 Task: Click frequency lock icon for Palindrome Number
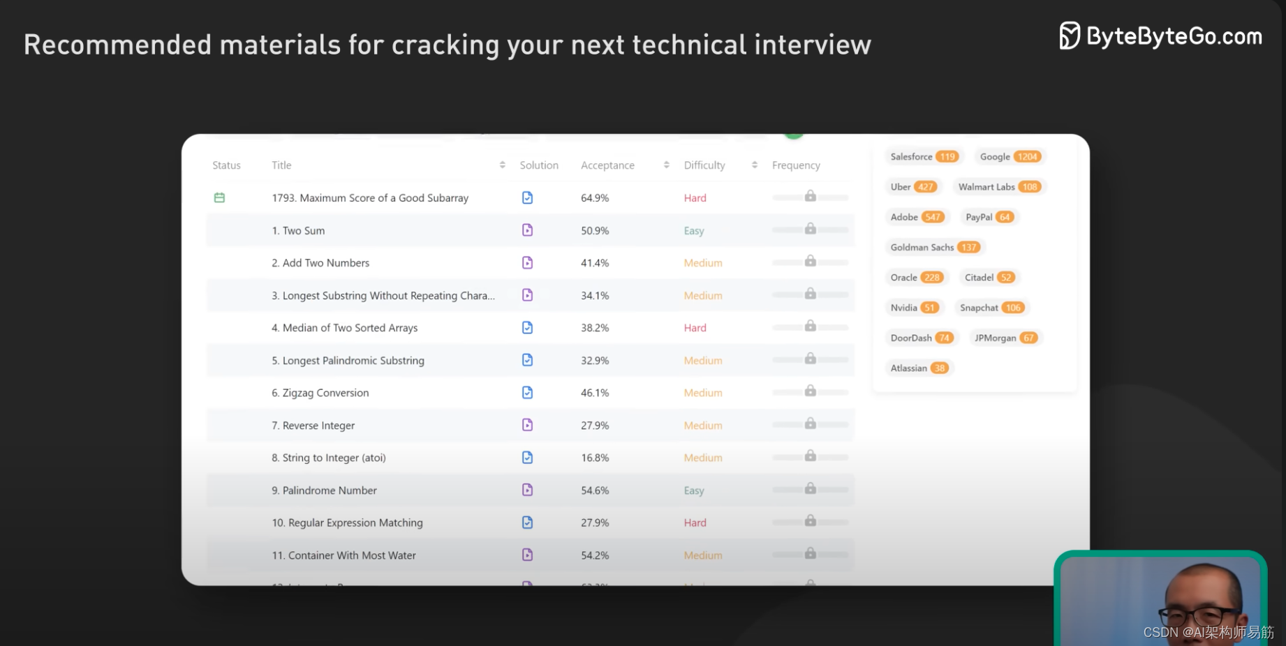click(810, 488)
